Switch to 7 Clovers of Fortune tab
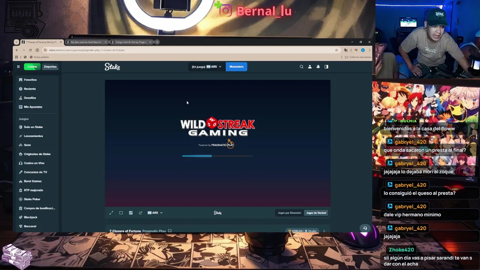 pos(41,42)
